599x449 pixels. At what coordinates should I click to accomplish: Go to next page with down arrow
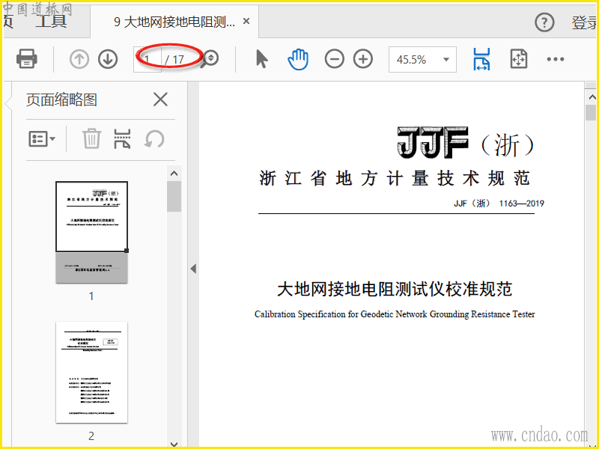tap(108, 59)
